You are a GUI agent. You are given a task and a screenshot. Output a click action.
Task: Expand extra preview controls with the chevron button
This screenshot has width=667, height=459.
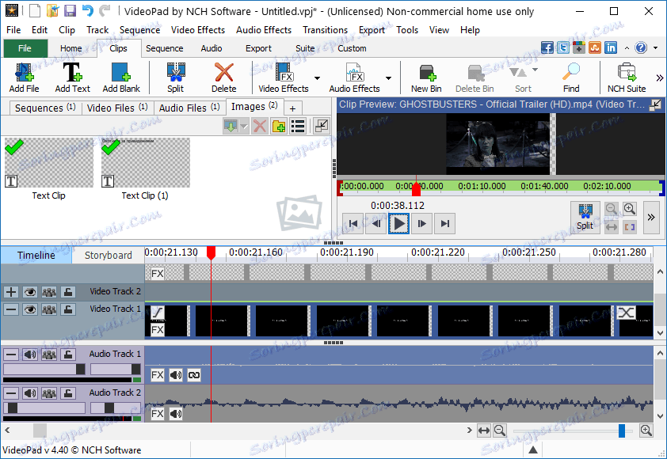click(650, 216)
